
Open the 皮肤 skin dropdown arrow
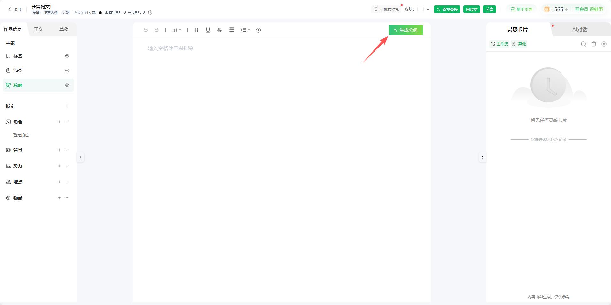[x=428, y=9]
